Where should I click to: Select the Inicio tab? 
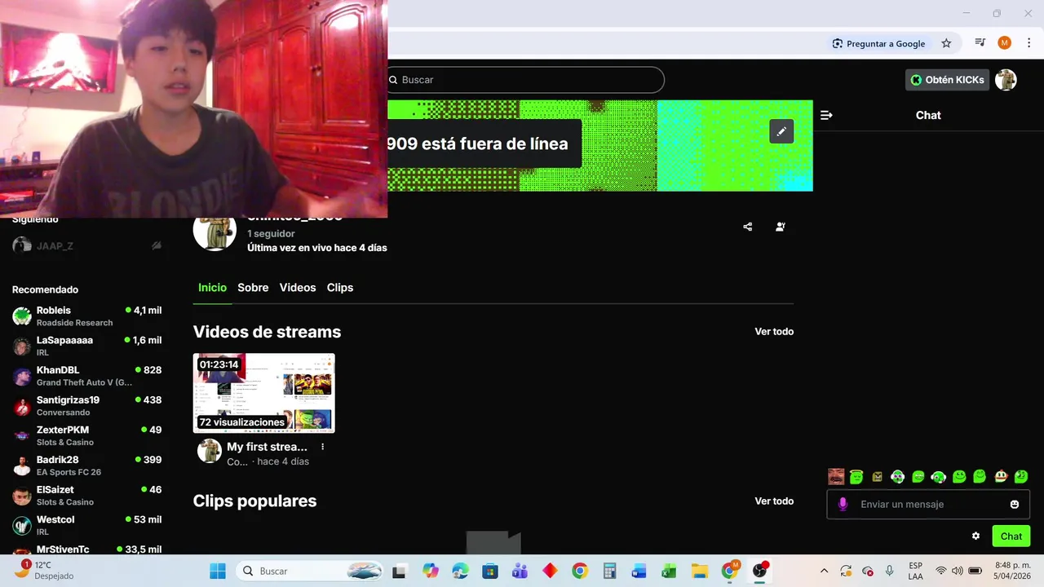(212, 288)
